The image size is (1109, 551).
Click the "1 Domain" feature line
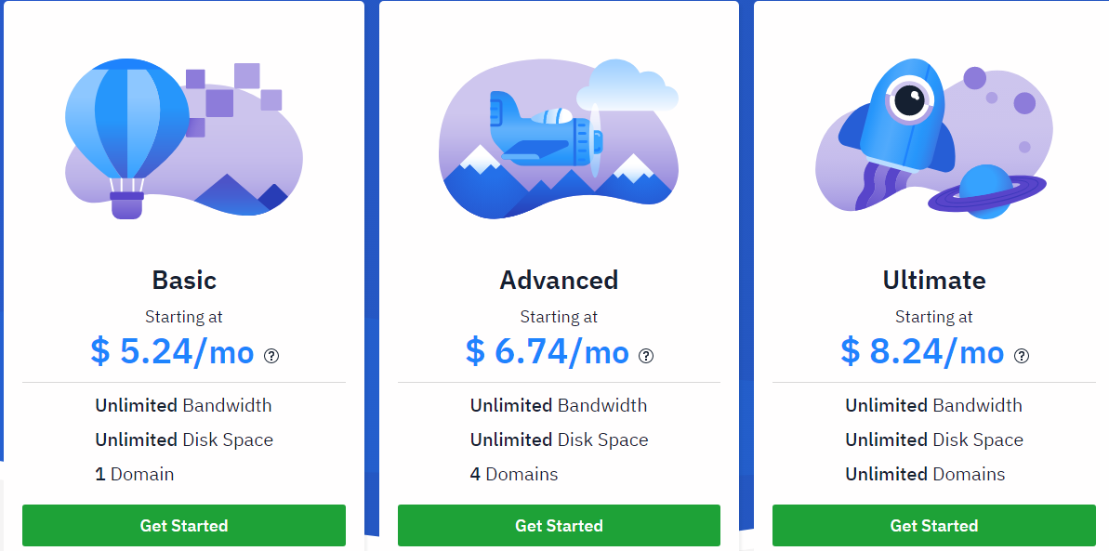point(135,474)
